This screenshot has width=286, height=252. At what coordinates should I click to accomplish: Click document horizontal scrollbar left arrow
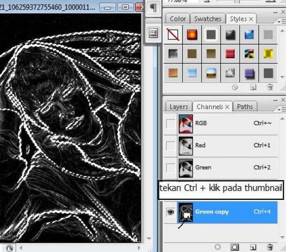click(x=21, y=248)
